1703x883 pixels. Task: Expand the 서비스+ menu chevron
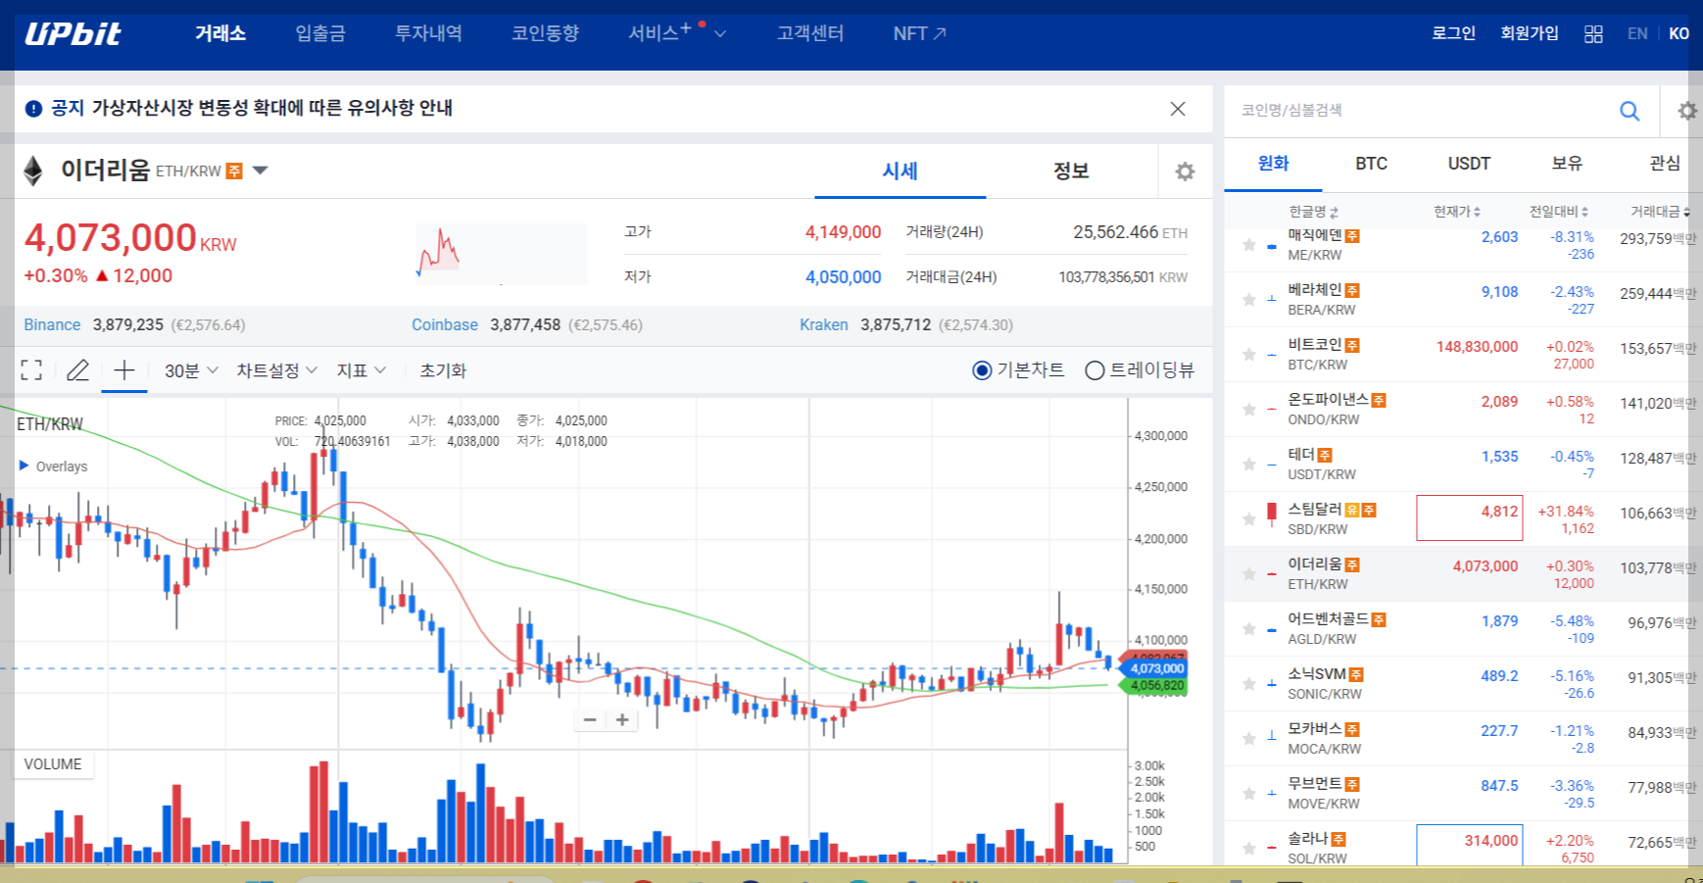click(720, 34)
